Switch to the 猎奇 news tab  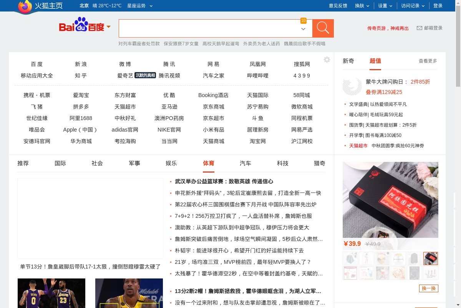[x=320, y=163]
